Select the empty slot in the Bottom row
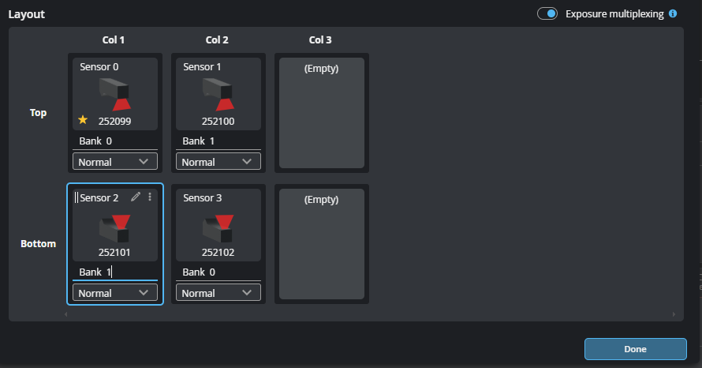702x368 pixels. tap(322, 243)
